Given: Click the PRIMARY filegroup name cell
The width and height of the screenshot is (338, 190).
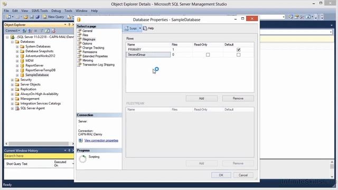Looking at the screenshot, I should click(148, 50).
